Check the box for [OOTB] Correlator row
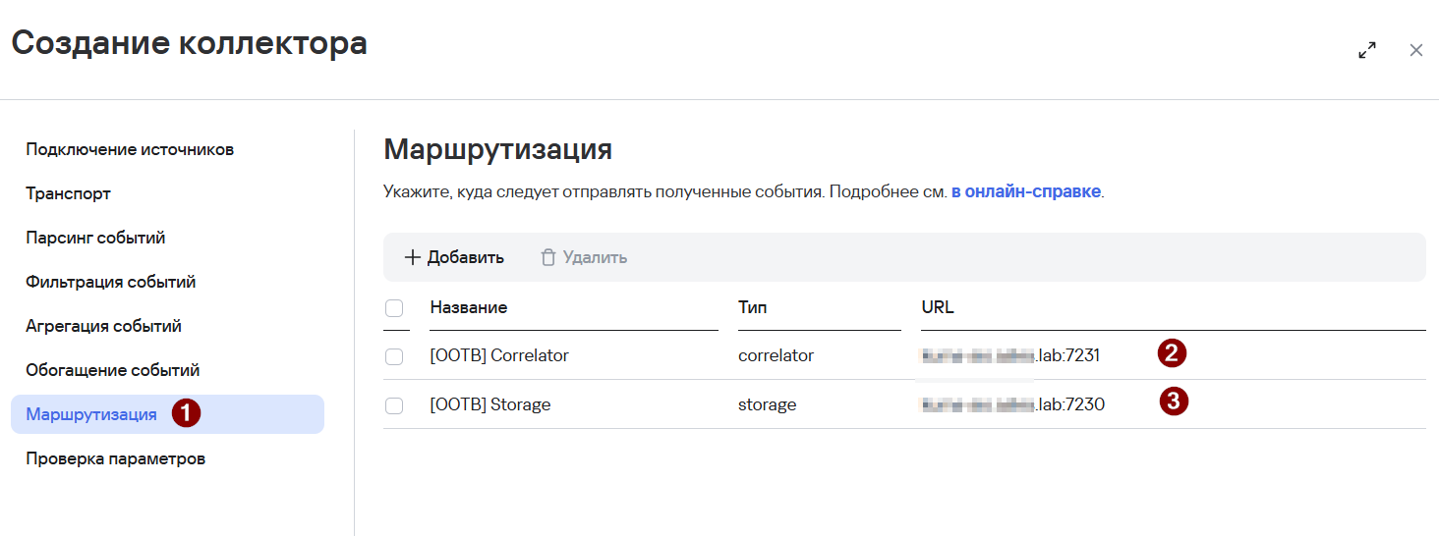 tap(394, 356)
